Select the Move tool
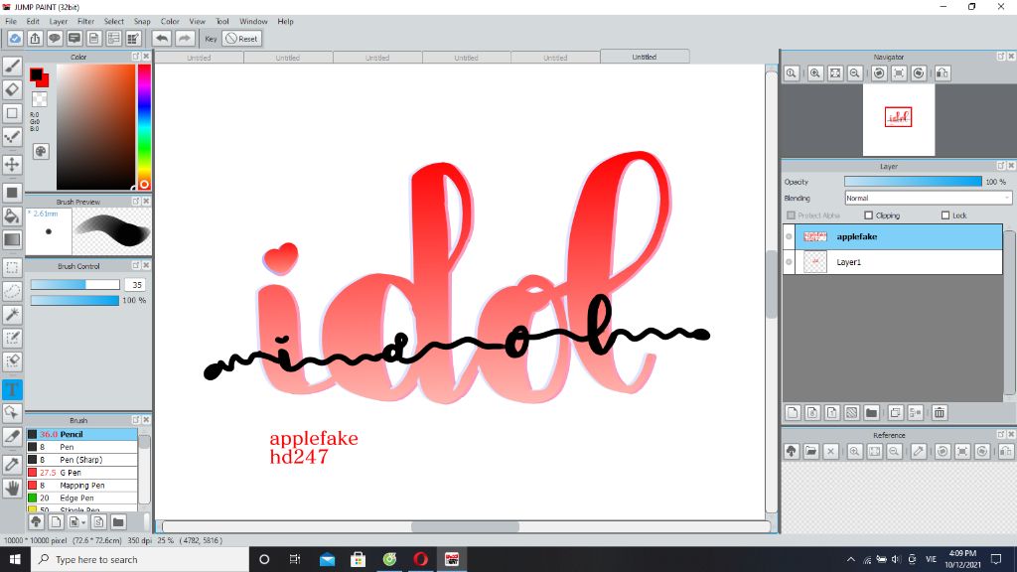This screenshot has height=572, width=1017. point(12,164)
